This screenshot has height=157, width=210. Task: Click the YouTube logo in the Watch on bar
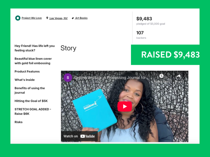coord(88,136)
